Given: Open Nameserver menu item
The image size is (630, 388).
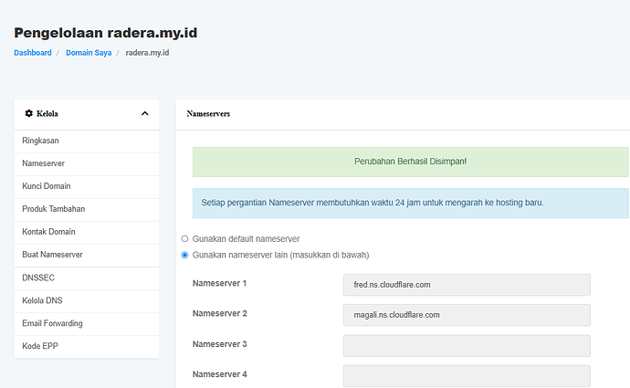Looking at the screenshot, I should click(87, 164).
